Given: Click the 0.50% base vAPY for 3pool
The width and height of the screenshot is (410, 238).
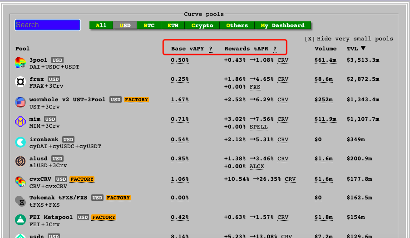Looking at the screenshot, I should click(180, 60).
